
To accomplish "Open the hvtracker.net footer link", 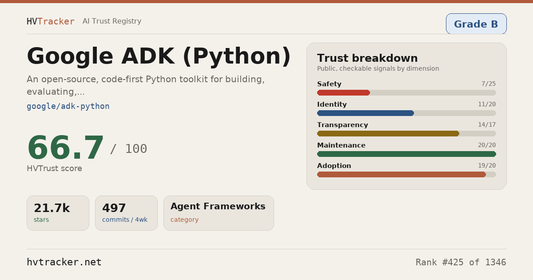I will [64, 262].
